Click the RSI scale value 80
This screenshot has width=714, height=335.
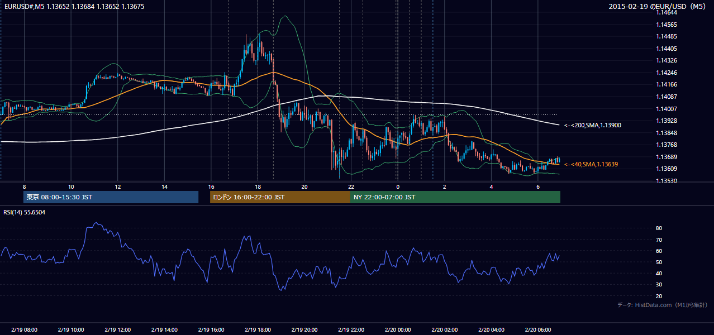[659, 228]
